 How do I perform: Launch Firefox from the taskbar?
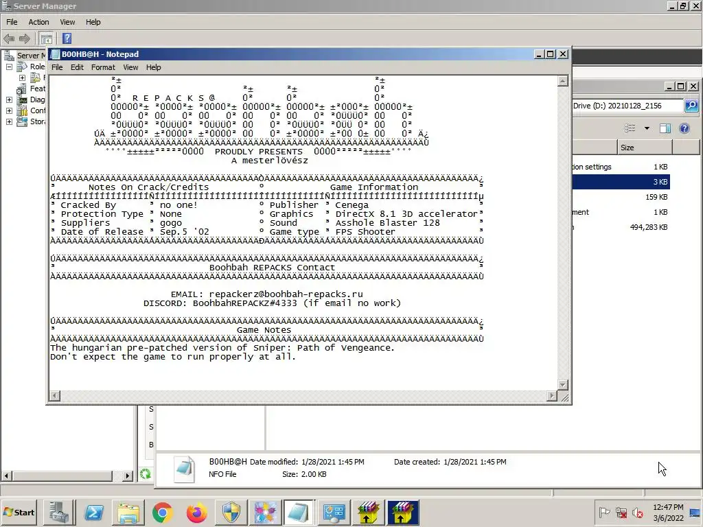[x=197, y=513]
